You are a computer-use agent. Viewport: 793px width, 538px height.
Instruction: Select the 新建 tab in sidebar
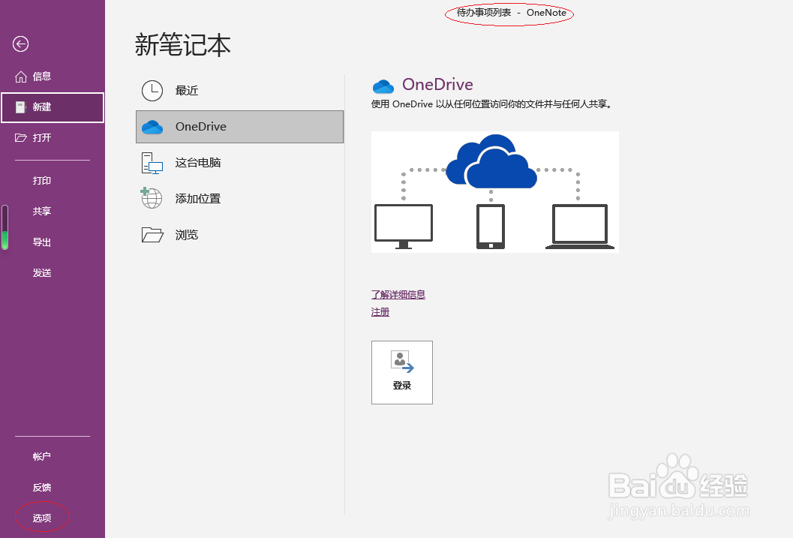[53, 107]
